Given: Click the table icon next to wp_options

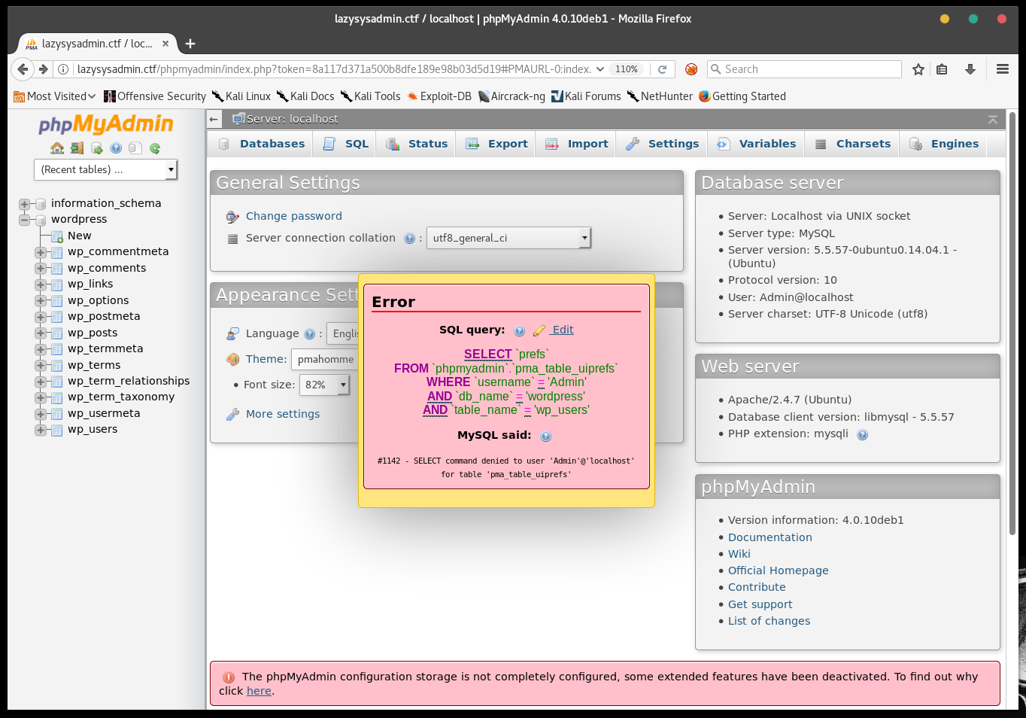Looking at the screenshot, I should coord(56,301).
